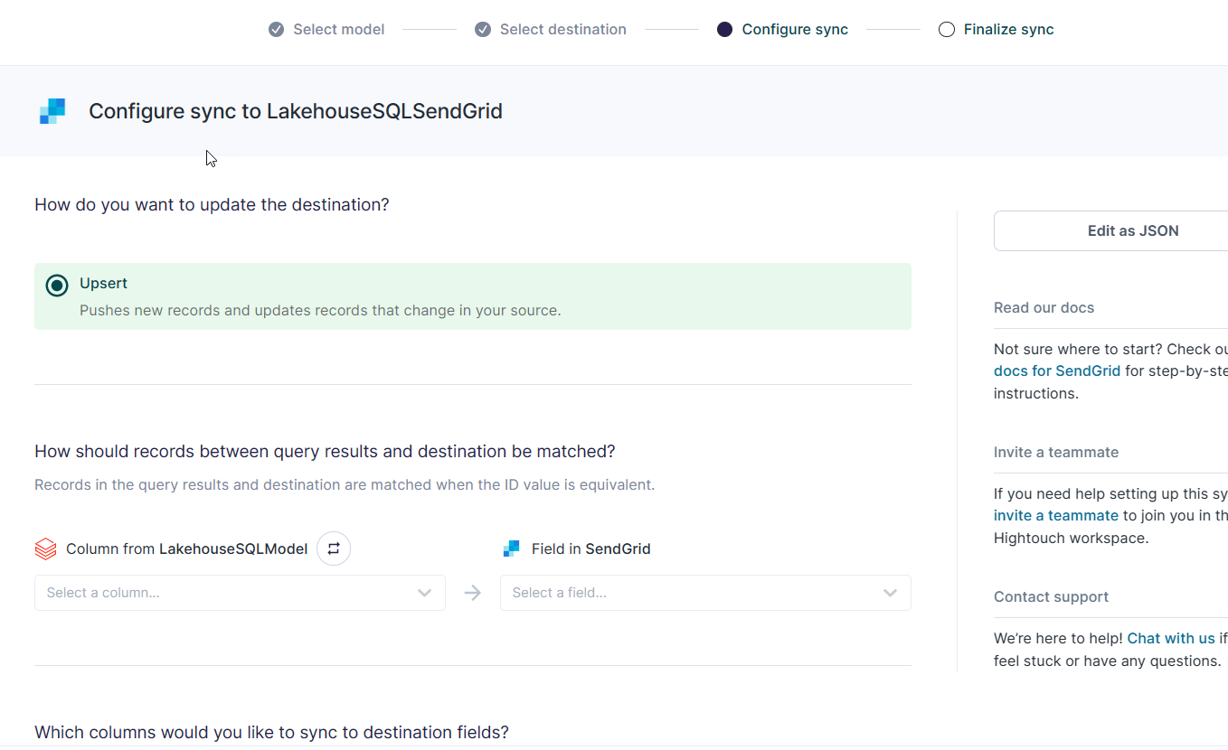The height and width of the screenshot is (750, 1228).
Task: Open the Chat with us link
Action: pyautogui.click(x=1170, y=638)
